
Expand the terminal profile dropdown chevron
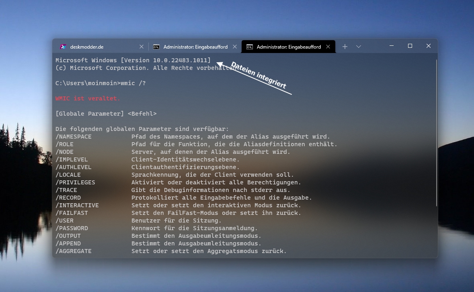click(359, 47)
